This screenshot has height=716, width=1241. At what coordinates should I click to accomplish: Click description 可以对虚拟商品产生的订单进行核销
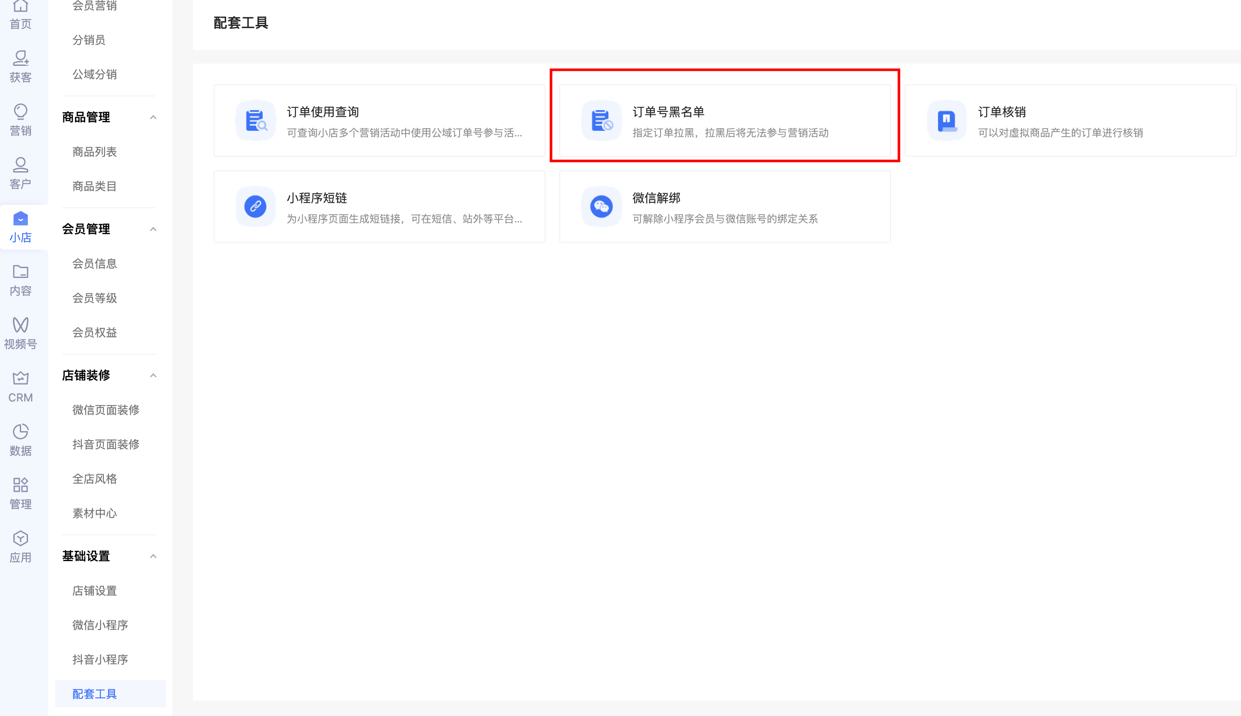[x=1061, y=133]
